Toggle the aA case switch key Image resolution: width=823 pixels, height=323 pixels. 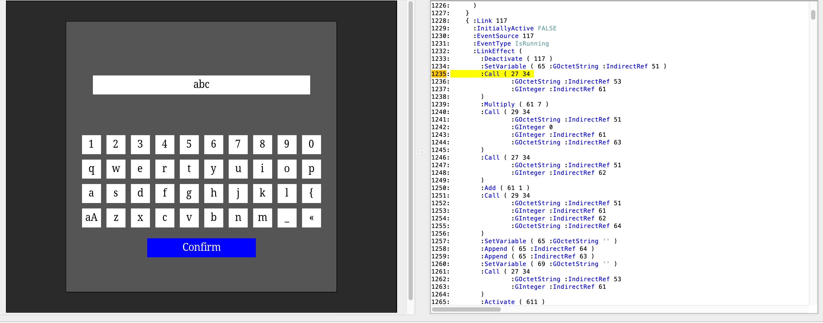point(91,218)
